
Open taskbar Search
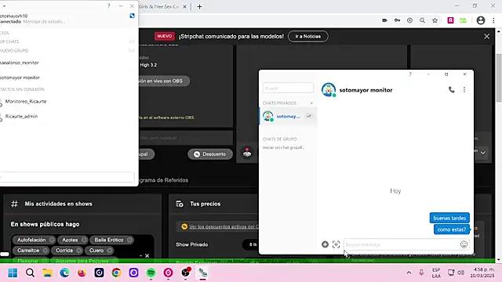(30, 273)
